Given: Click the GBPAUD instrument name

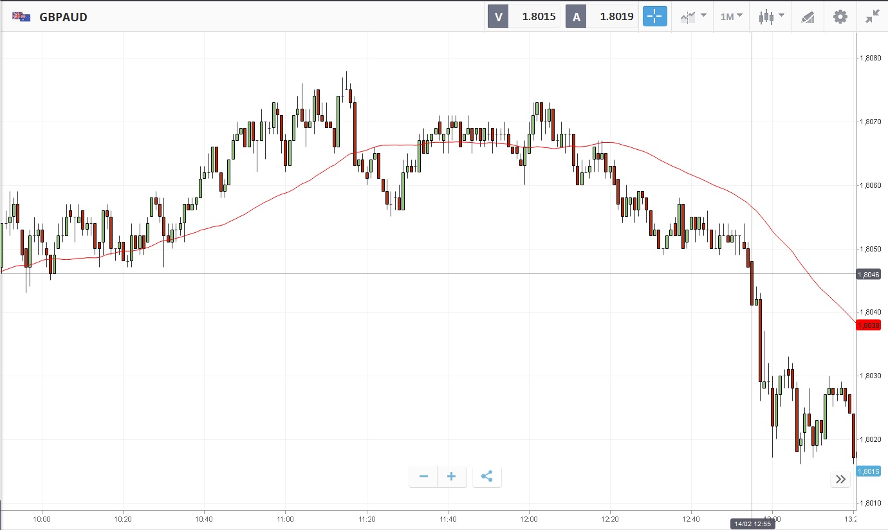Looking at the screenshot, I should (63, 17).
